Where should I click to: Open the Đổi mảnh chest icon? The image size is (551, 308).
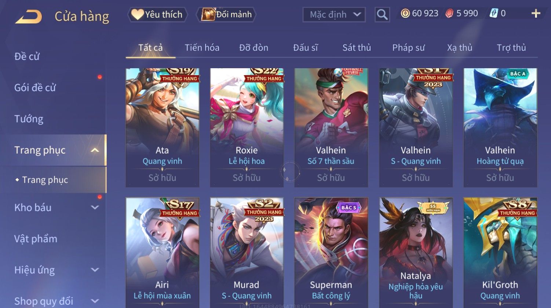pos(208,14)
